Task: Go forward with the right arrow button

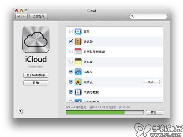Action: [24, 16]
